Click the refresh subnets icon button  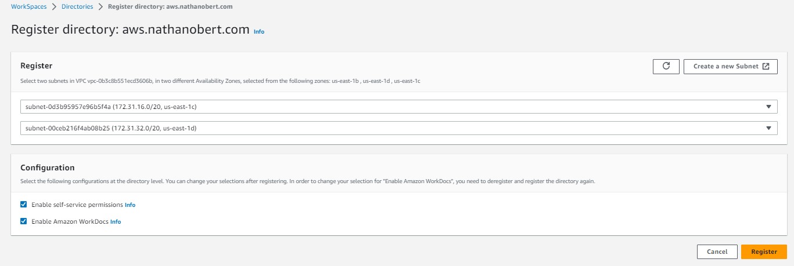tap(666, 66)
